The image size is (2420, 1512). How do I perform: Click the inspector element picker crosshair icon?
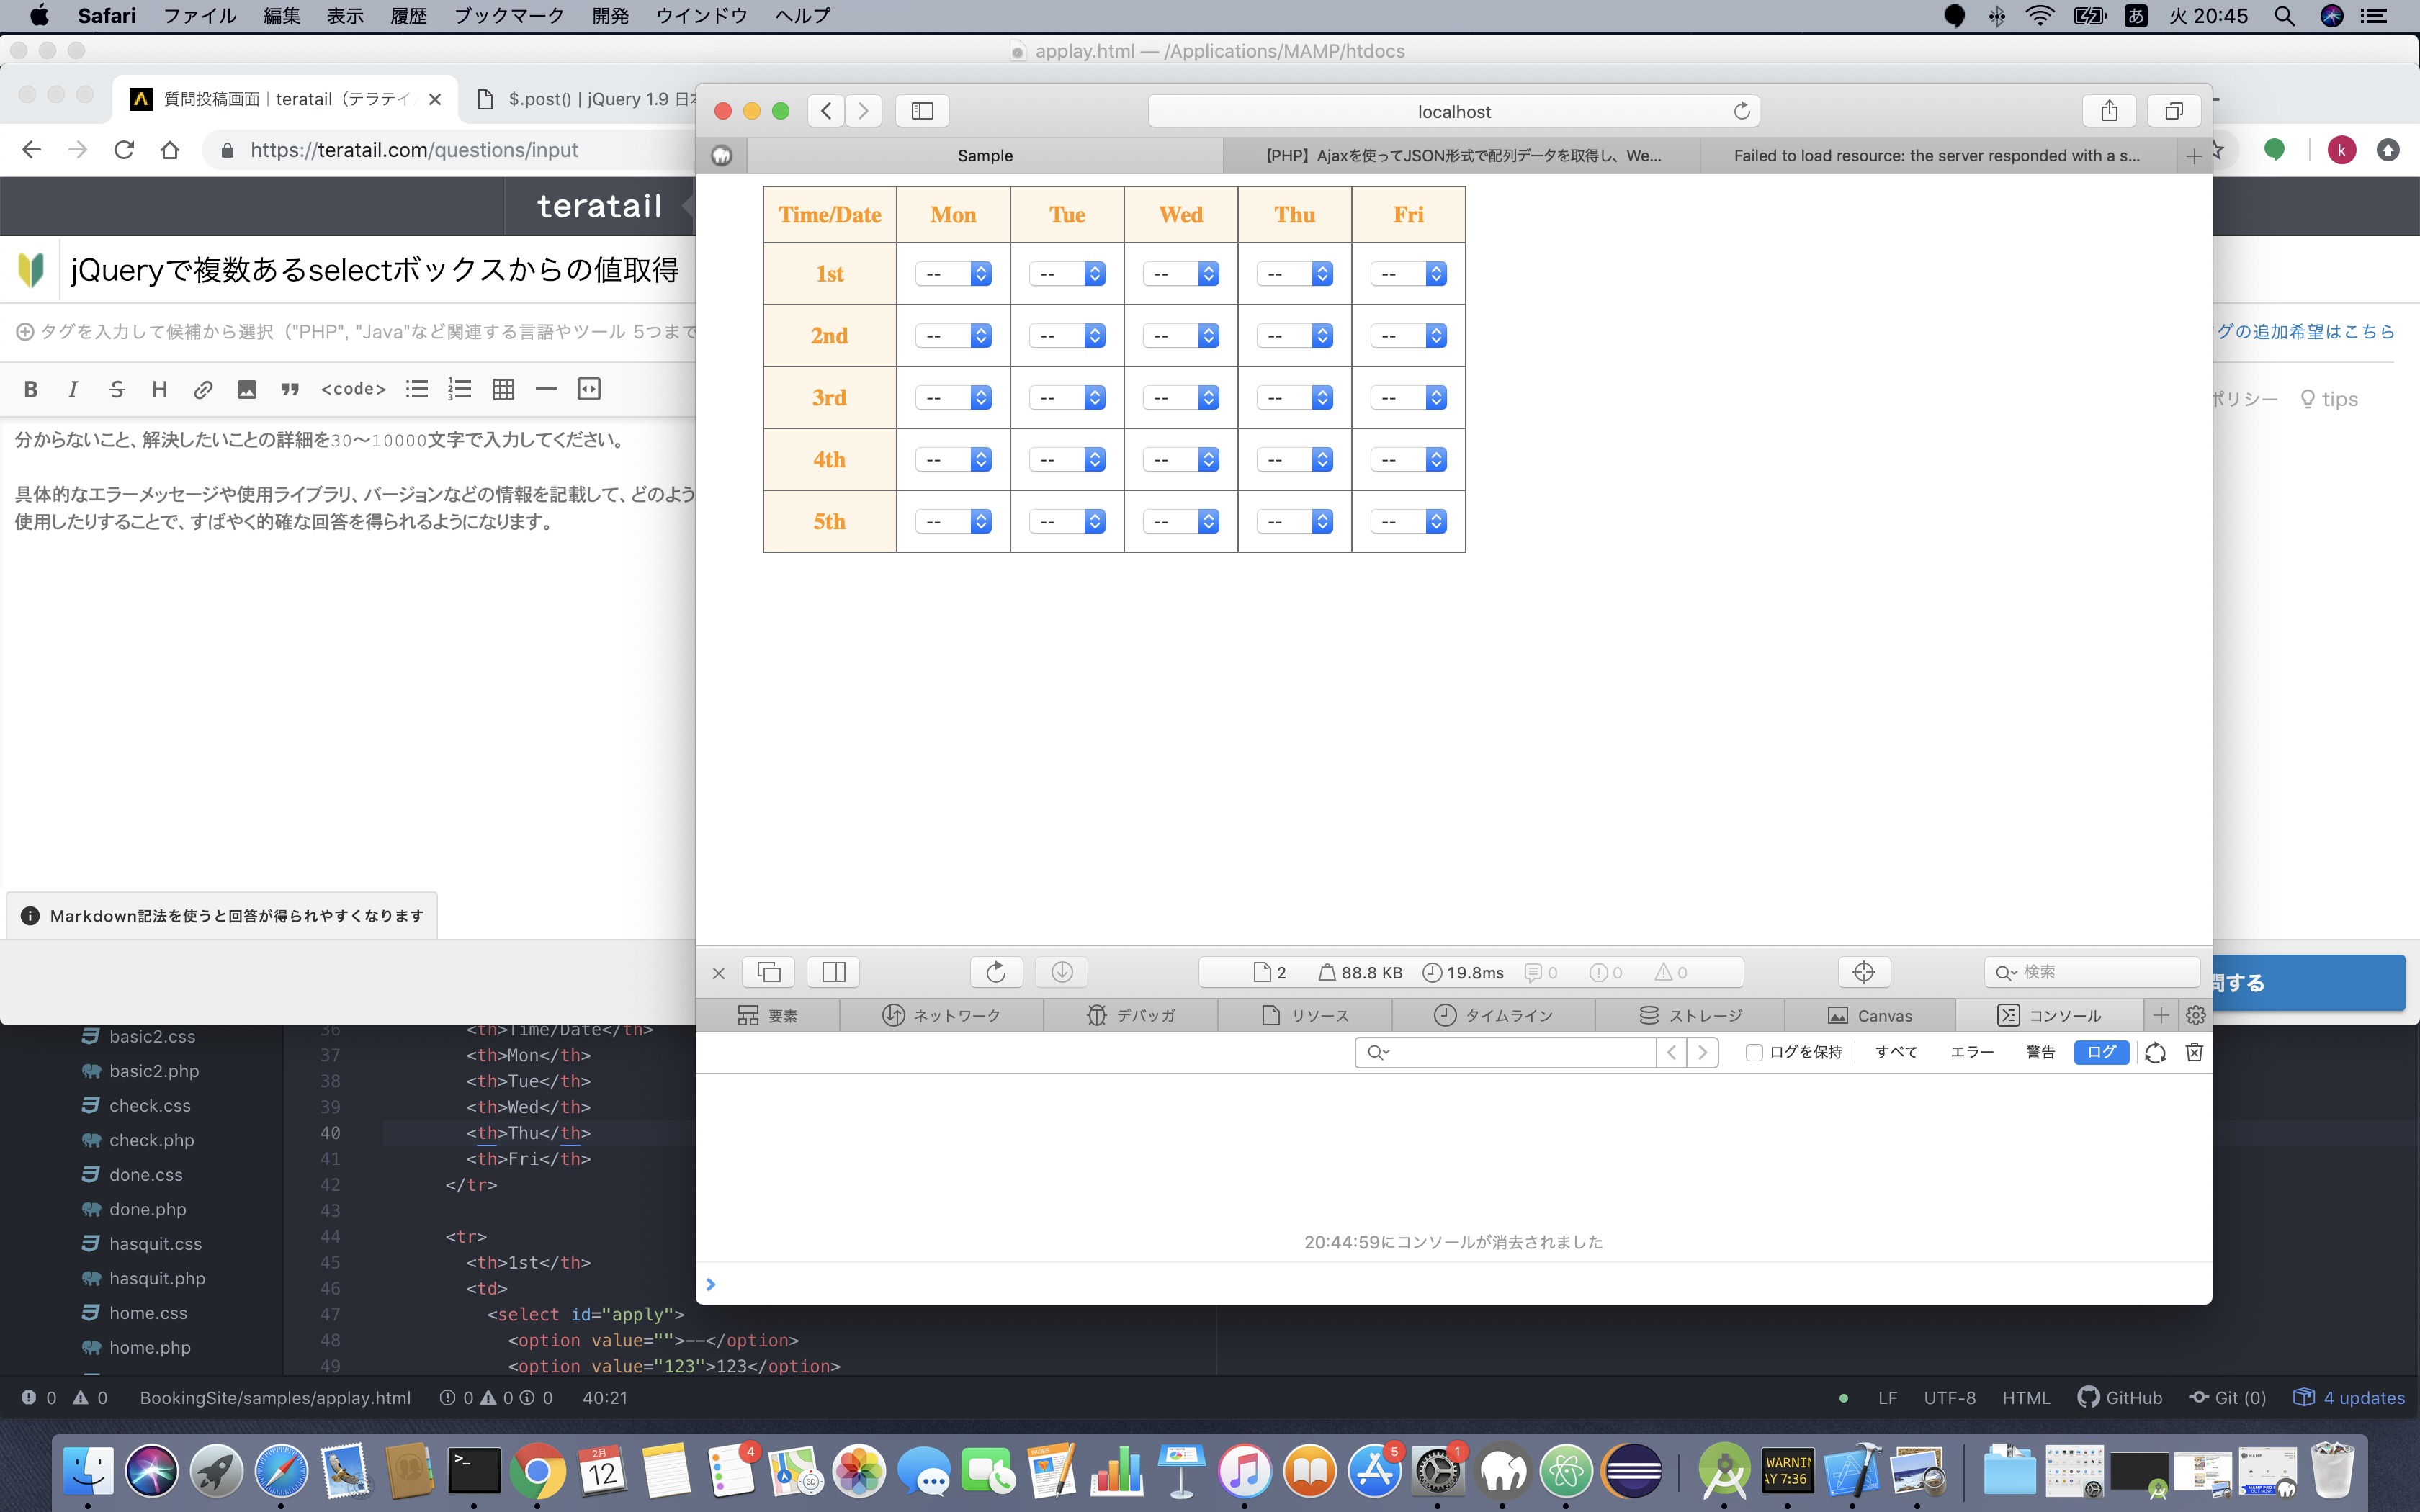click(1863, 972)
